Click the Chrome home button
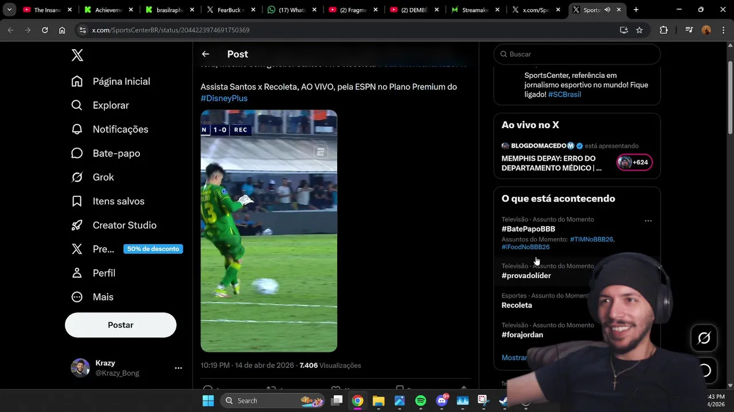The image size is (734, 412). (x=62, y=30)
